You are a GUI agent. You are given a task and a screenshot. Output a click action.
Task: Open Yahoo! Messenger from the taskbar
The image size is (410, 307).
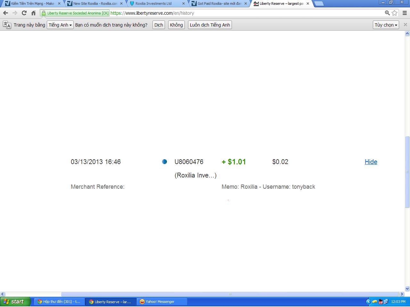point(162,302)
